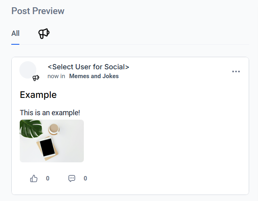The image size is (258, 201).
Task: Click the comment count next to bubble
Action: (85, 178)
